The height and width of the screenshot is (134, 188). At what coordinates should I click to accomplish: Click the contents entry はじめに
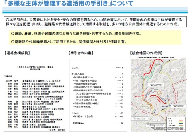point(76,68)
